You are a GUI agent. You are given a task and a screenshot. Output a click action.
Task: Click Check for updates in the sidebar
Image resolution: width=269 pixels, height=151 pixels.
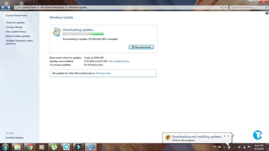click(15, 23)
